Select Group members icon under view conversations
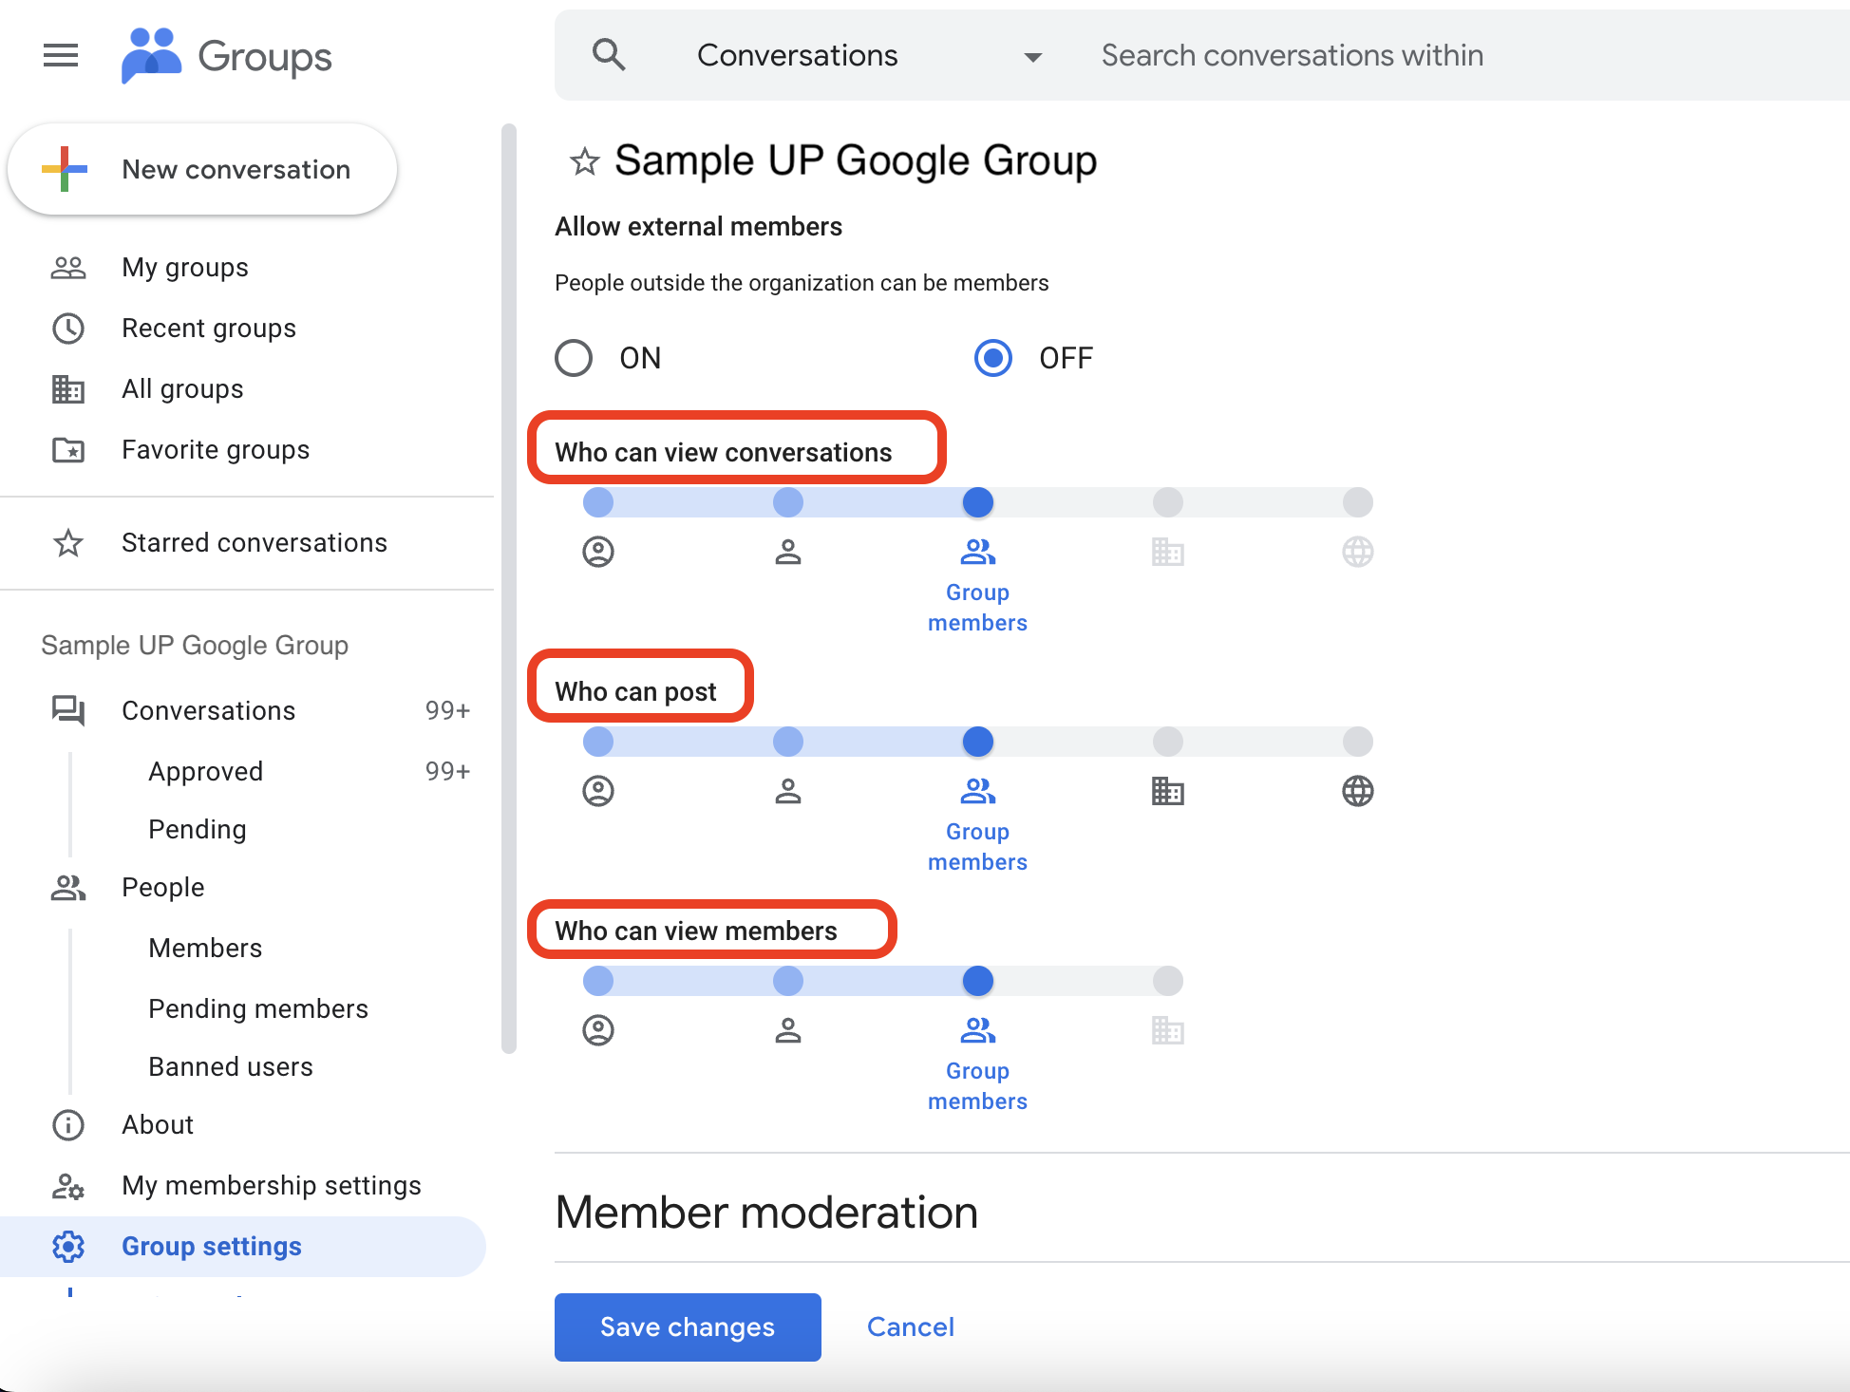The height and width of the screenshot is (1392, 1850). [x=978, y=552]
